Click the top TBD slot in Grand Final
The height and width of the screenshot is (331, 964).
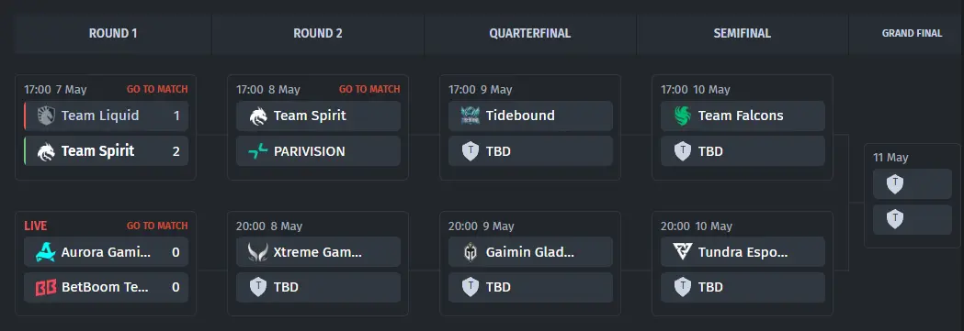click(x=913, y=184)
